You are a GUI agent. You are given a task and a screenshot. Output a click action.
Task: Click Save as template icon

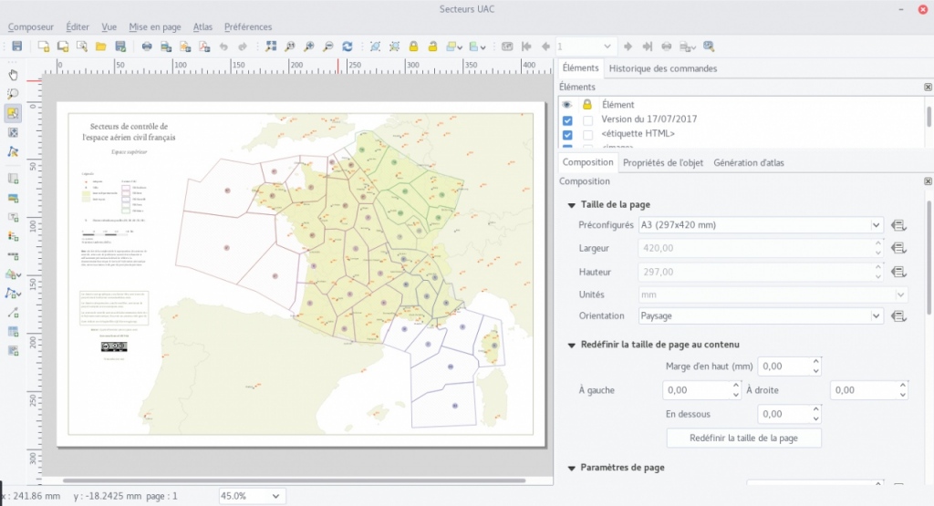[x=120, y=46]
